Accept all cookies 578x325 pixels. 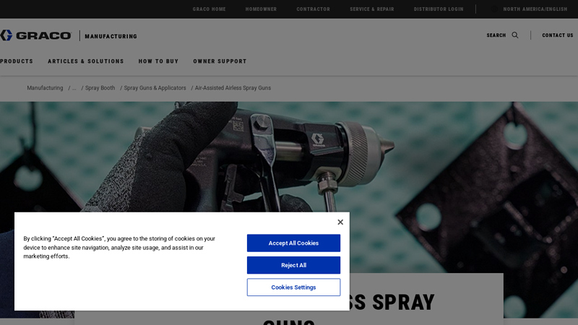293,243
